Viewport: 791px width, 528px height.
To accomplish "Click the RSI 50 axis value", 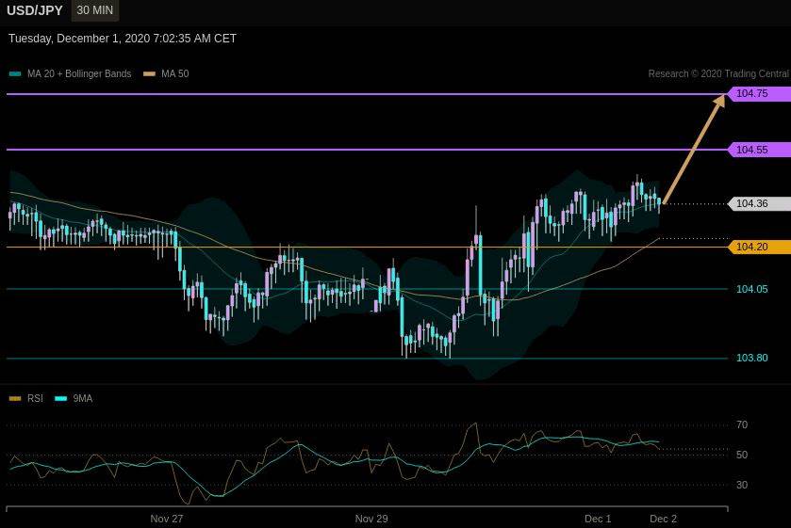I will (742, 455).
